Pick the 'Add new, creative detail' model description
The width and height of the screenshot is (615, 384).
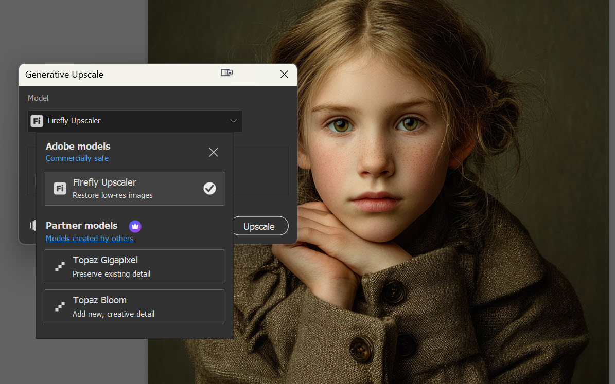(113, 314)
